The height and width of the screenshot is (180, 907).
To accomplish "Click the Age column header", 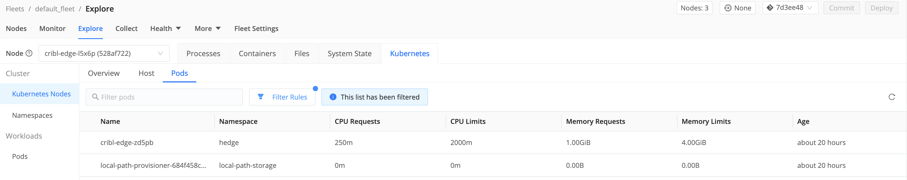I will tap(803, 121).
